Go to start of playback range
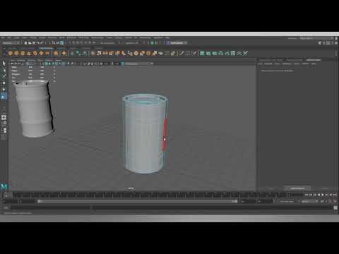Viewport: 339px width, 254px height. click(307, 195)
